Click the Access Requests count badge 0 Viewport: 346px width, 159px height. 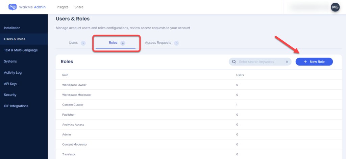click(x=176, y=43)
